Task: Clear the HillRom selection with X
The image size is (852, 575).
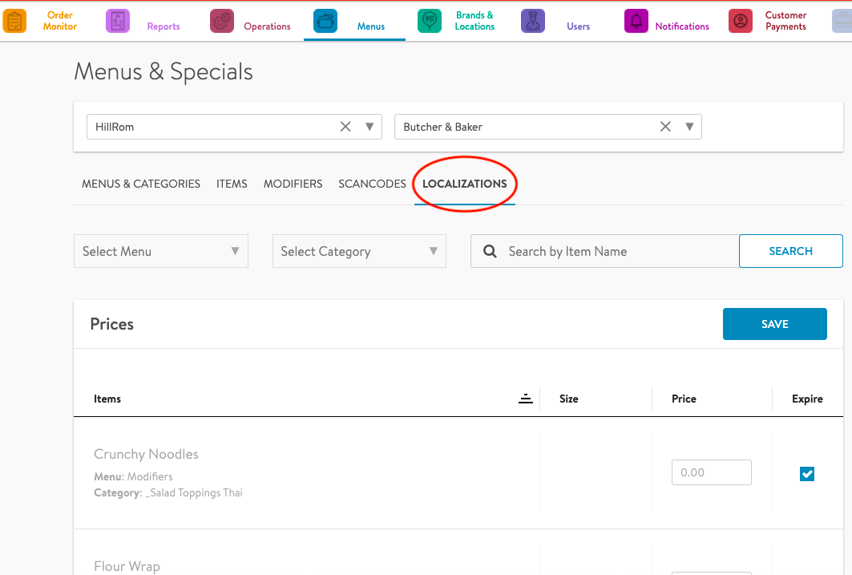Action: 345,127
